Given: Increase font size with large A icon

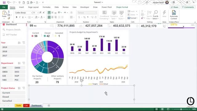Looking at the screenshot, I should (40, 13).
